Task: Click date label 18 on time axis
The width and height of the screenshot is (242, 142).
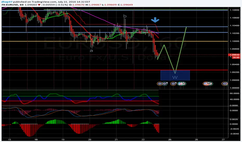Action: (x=36, y=139)
